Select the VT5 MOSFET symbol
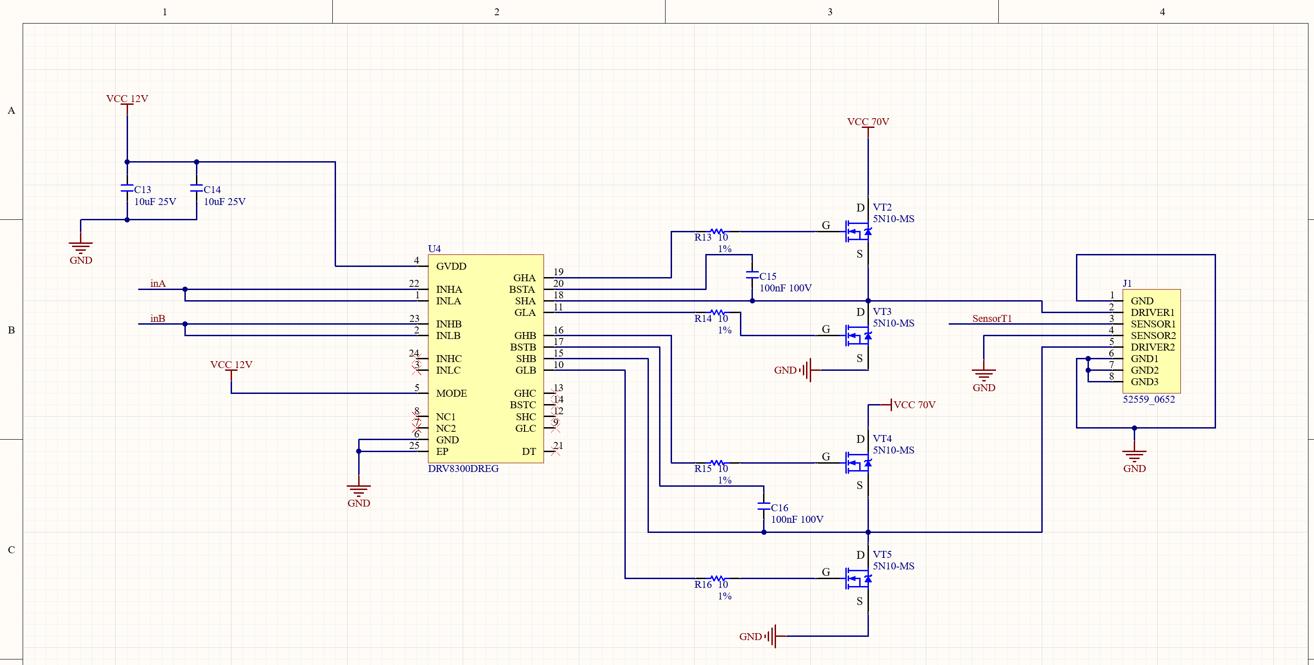Screen dimensions: 1314x665 coord(858,579)
